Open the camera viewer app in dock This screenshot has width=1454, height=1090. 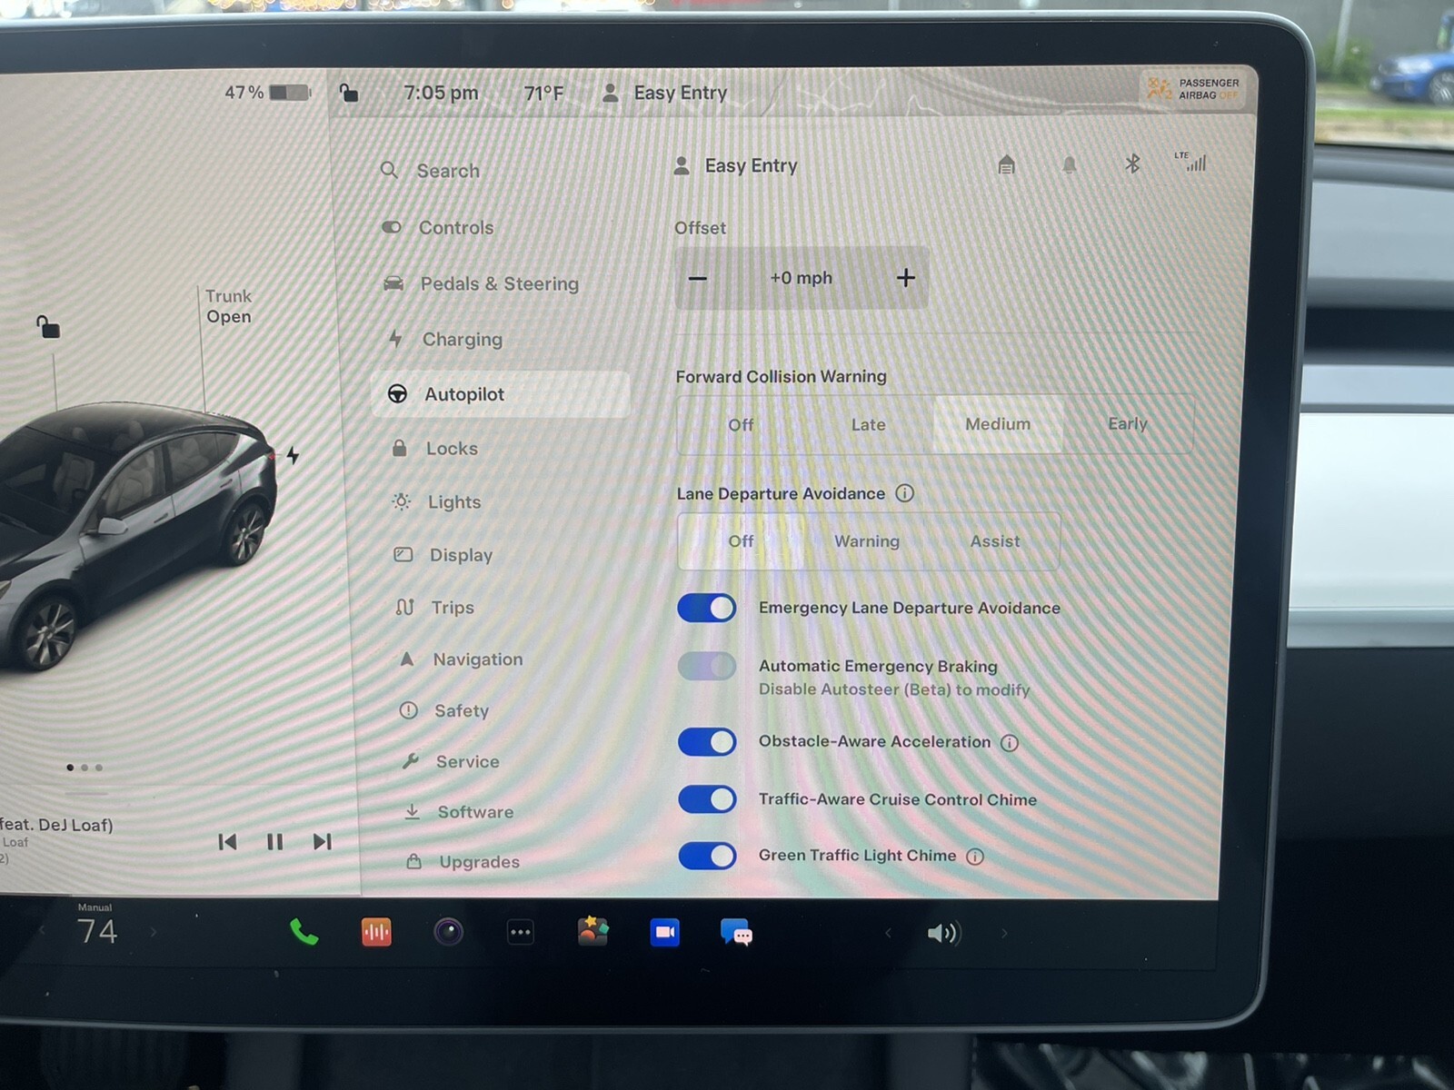448,932
